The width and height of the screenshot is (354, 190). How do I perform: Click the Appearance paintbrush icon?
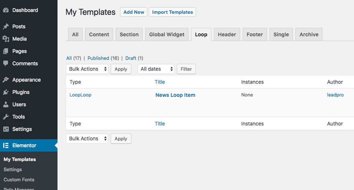pos(6,80)
